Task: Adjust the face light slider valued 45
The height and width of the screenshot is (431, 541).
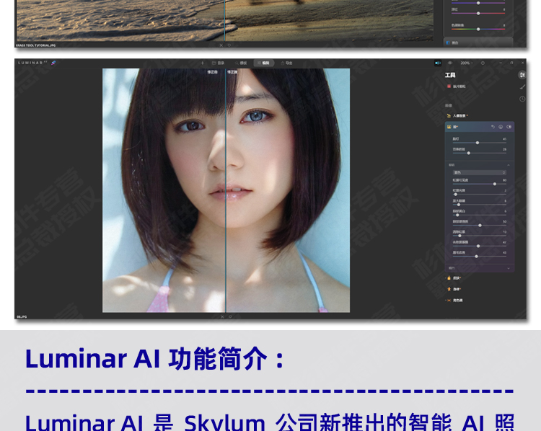Action: (x=479, y=143)
